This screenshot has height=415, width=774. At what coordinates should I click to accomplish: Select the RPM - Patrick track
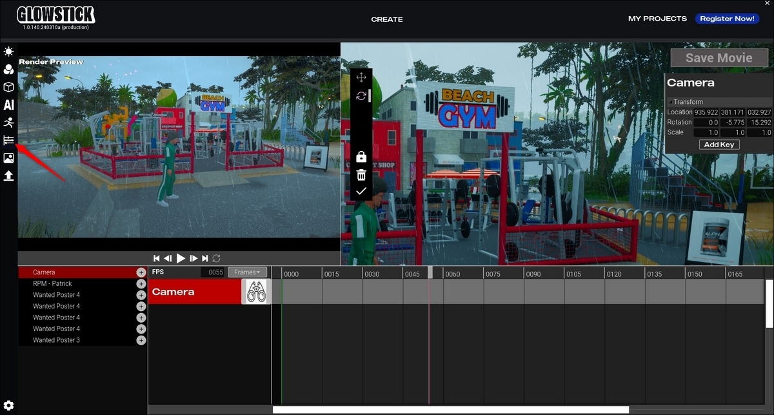tap(83, 284)
